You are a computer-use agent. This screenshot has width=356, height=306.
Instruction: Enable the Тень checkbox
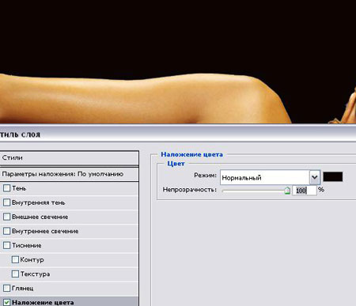[x=6, y=188]
